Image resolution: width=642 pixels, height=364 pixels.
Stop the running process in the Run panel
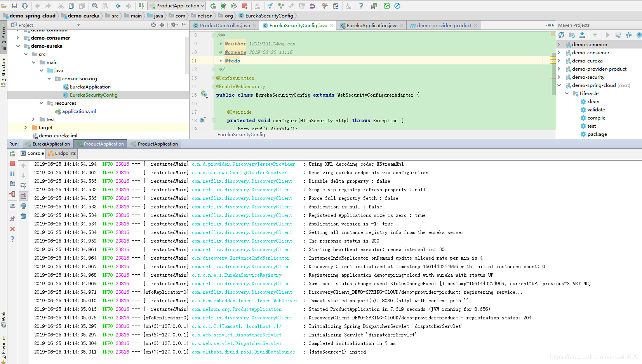click(12, 164)
